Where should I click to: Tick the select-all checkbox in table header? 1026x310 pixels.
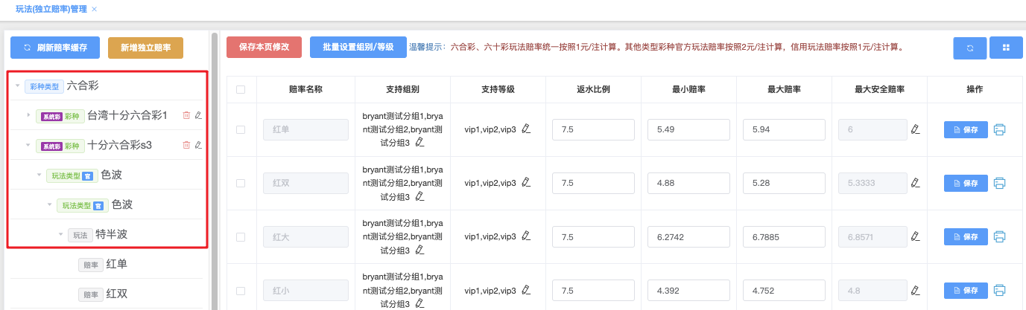coord(241,89)
